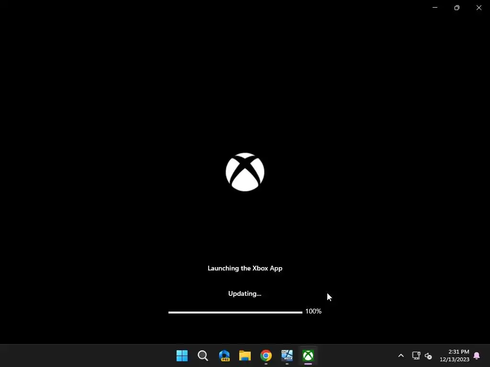Open the muted volume tray icon
The height and width of the screenshot is (367, 490).
click(428, 356)
